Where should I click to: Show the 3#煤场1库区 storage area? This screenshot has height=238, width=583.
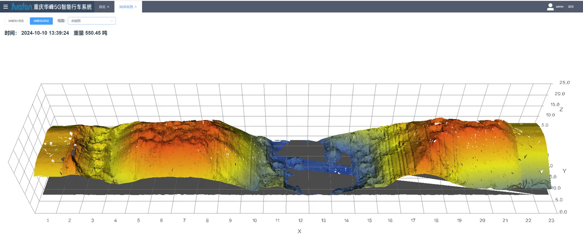[x=16, y=21]
